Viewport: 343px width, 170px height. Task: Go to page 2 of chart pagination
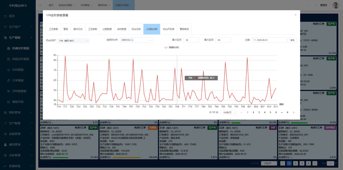(x=253, y=112)
